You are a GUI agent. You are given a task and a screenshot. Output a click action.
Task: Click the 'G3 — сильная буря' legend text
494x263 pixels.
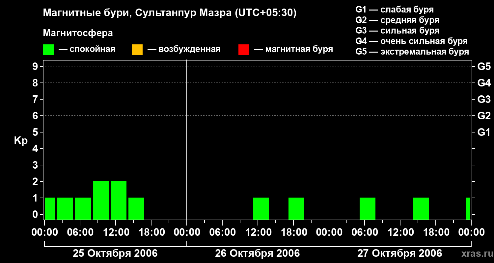(397, 31)
